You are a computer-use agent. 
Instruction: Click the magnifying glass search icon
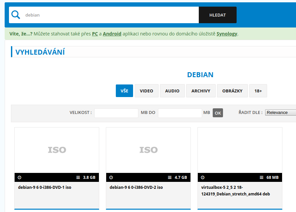tap(16, 15)
